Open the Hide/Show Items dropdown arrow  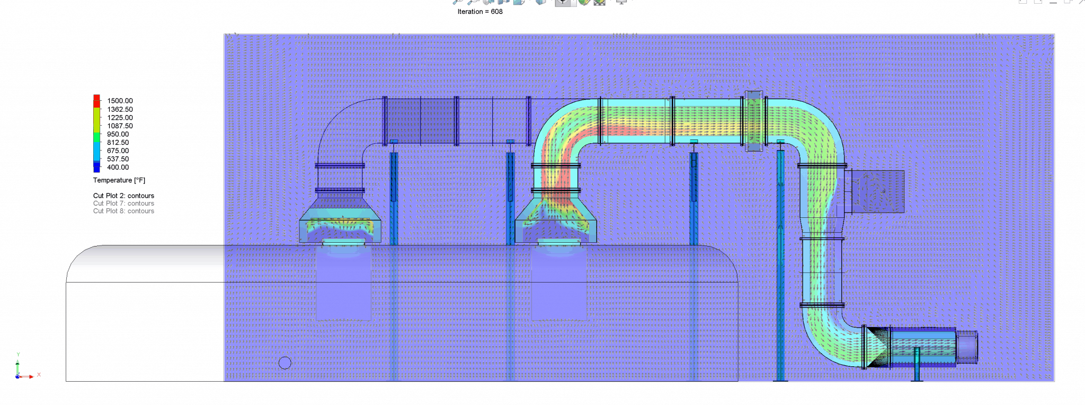[x=574, y=3]
